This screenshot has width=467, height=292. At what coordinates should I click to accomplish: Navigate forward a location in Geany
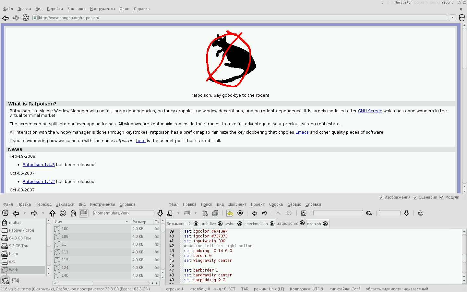coord(265,213)
